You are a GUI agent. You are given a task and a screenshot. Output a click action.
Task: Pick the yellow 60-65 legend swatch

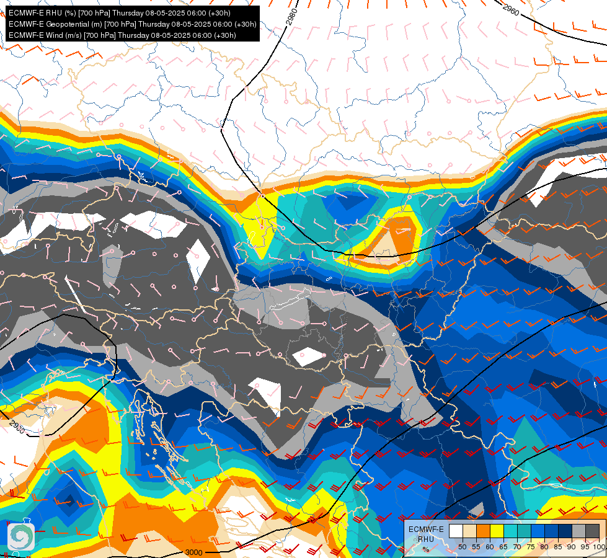(497, 531)
